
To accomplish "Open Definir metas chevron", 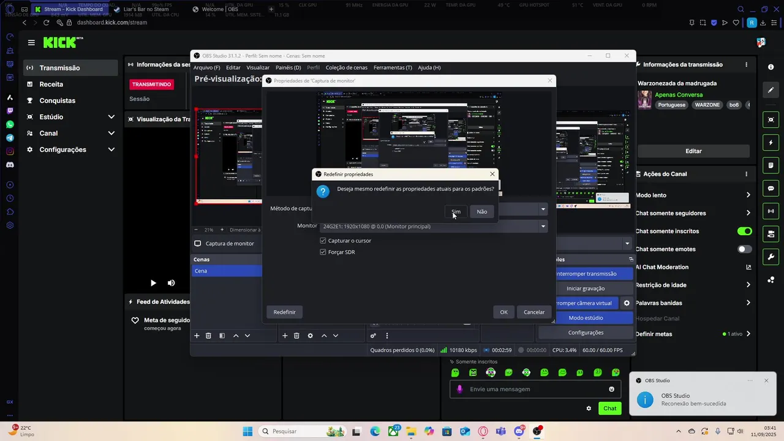I will [x=748, y=334].
